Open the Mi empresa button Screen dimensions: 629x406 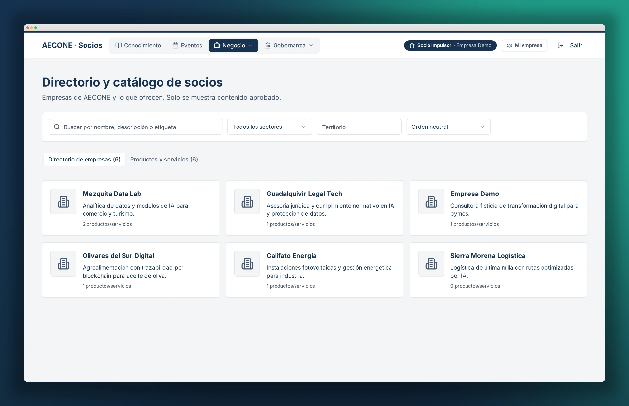[524, 45]
